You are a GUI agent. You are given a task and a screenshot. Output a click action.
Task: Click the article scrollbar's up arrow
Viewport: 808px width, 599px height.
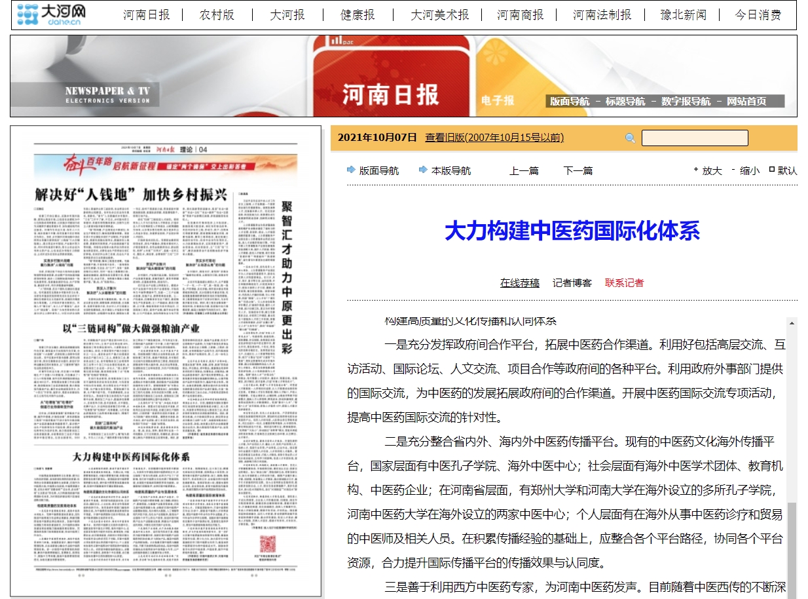[792, 323]
